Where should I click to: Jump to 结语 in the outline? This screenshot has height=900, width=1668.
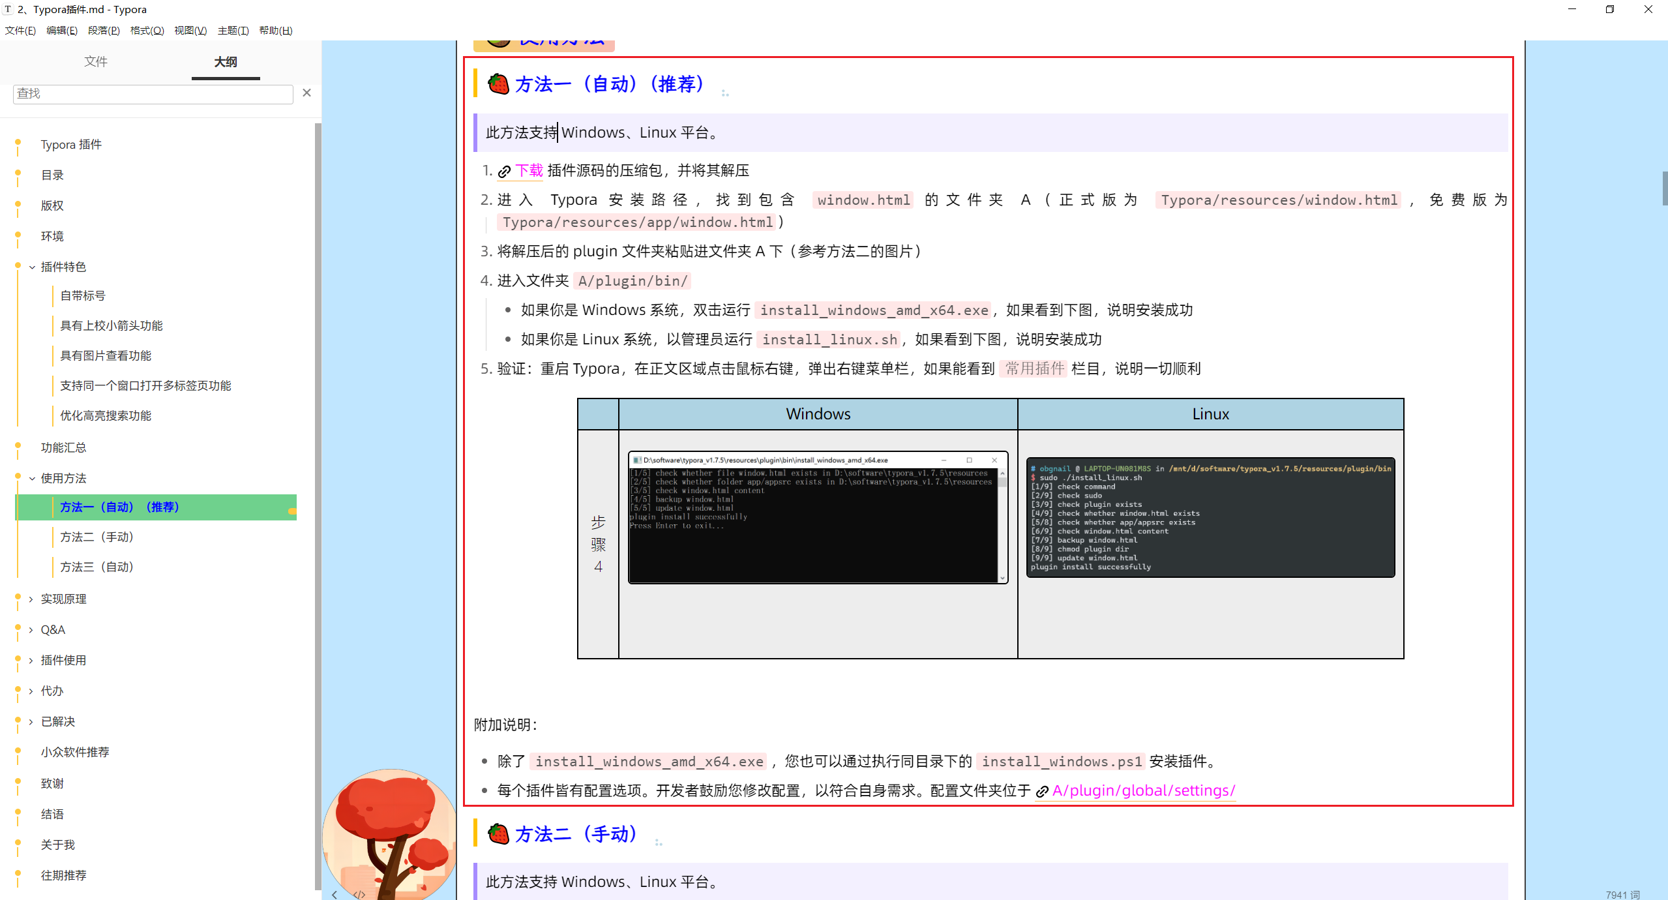(x=52, y=814)
